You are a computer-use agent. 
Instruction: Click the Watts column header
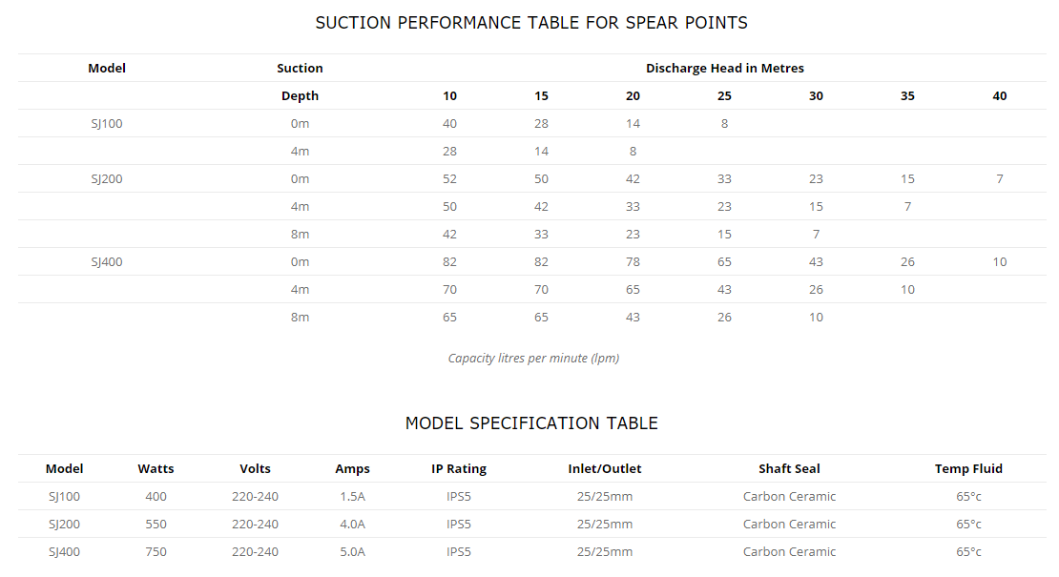pyautogui.click(x=156, y=468)
